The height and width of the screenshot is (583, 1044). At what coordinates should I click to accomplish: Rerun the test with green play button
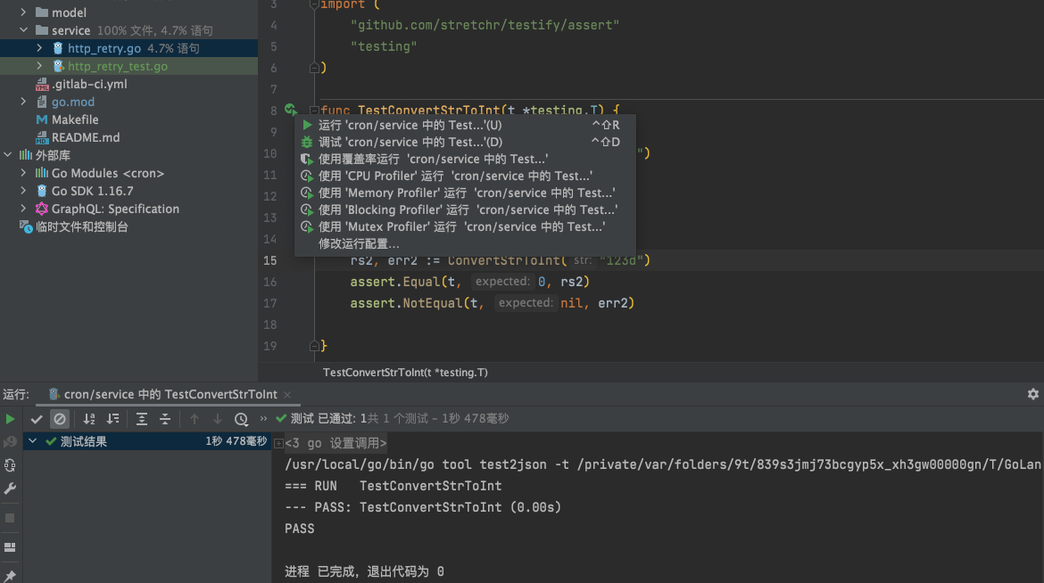click(x=11, y=419)
